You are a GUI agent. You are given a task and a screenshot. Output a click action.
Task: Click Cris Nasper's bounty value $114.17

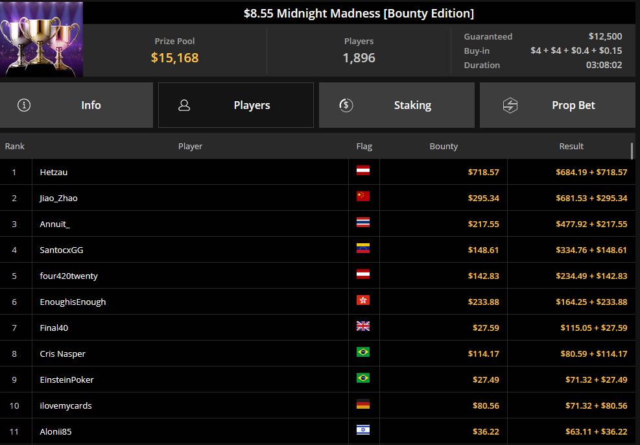(483, 354)
